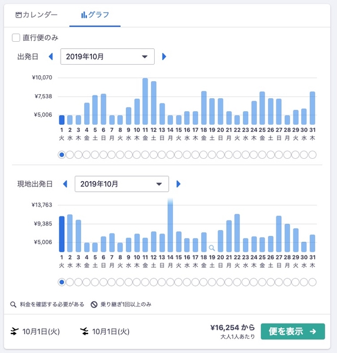This screenshot has height=353, width=337.
Task: Click the bar chart icon in グラフ tab
Action: pos(84,15)
